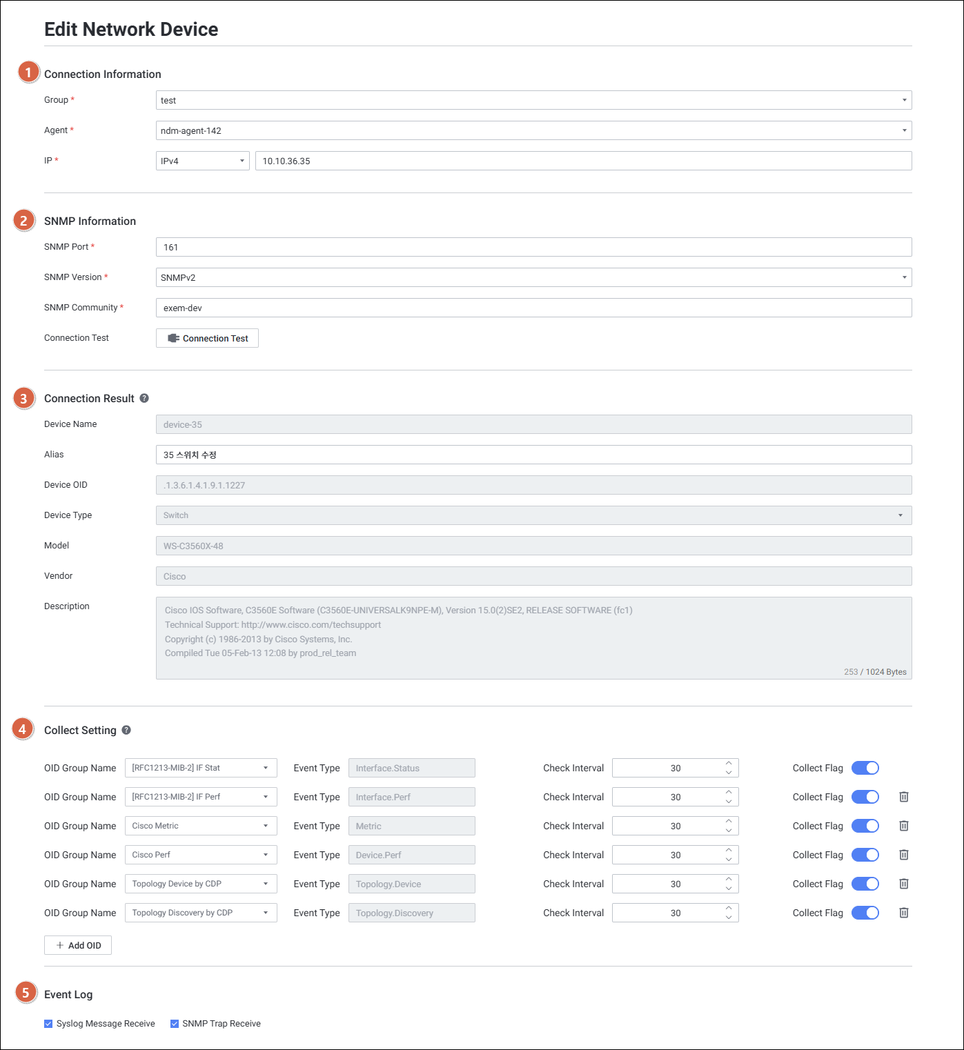Delete the Cisco Metric OID row
Screen dimensions: 964x1050
click(x=903, y=826)
